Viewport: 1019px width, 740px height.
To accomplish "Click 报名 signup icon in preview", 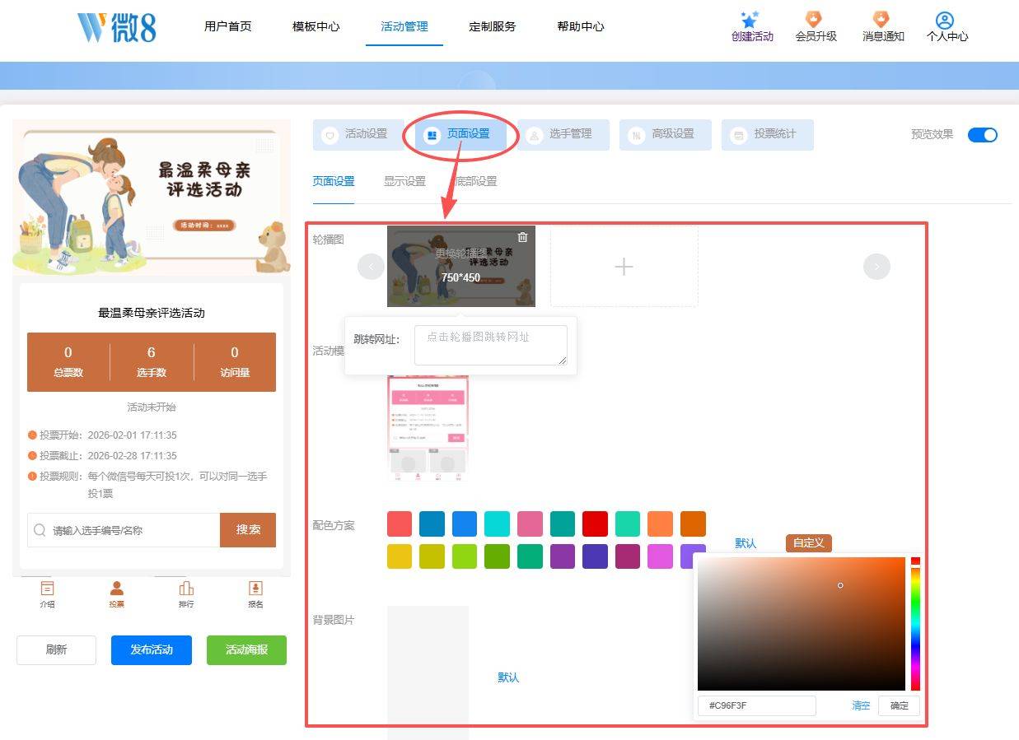I will [255, 588].
